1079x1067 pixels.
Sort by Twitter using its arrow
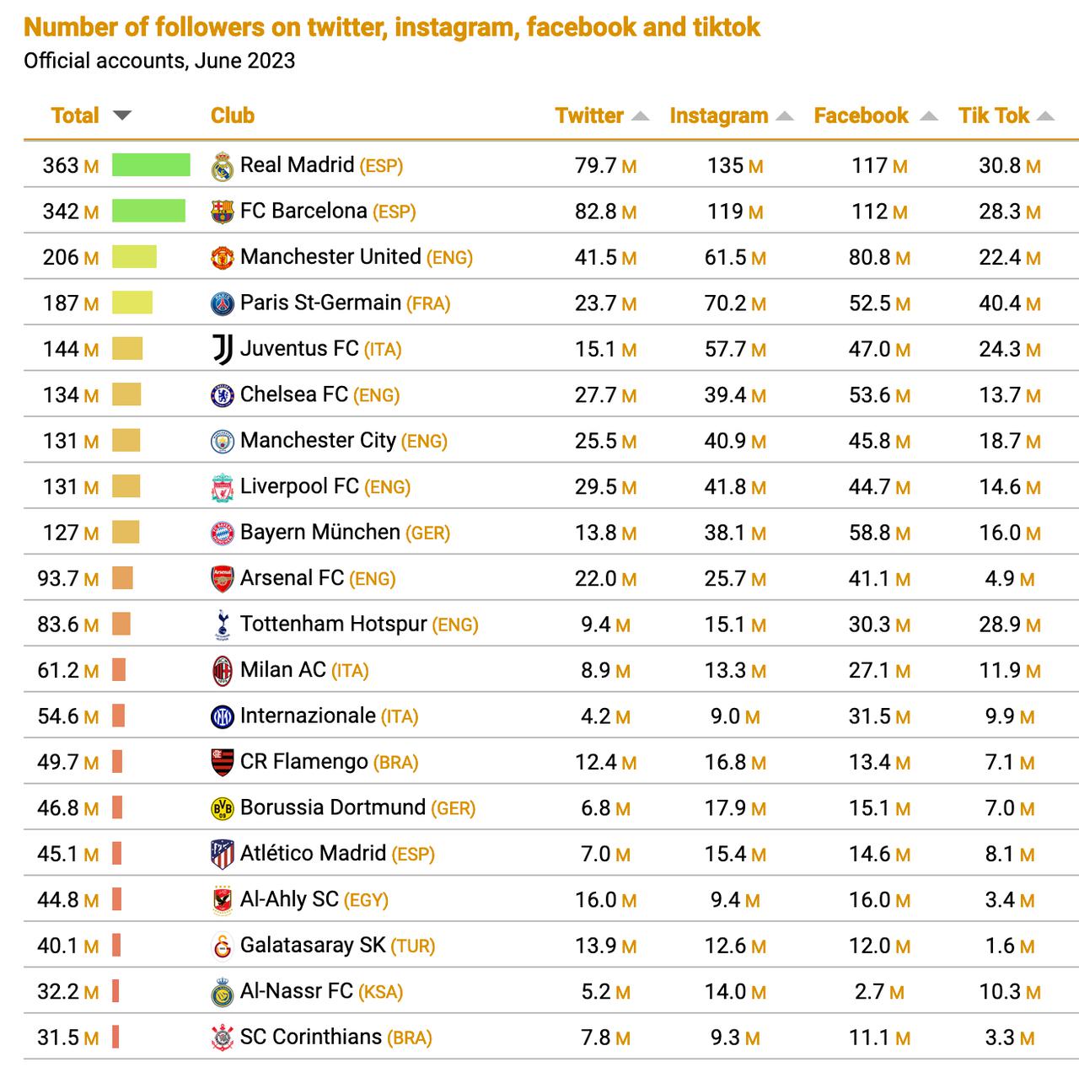pyautogui.click(x=640, y=116)
